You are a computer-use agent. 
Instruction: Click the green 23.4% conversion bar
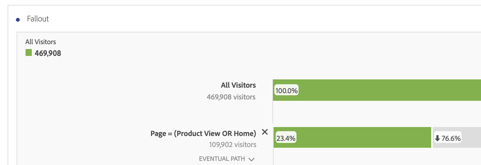click(x=352, y=137)
